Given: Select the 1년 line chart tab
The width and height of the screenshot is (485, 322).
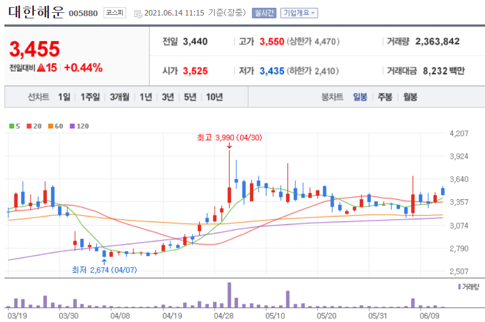Looking at the screenshot, I should pyautogui.click(x=146, y=97).
